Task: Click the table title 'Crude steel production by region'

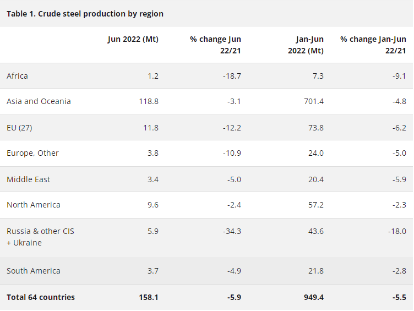Action: pyautogui.click(x=85, y=14)
